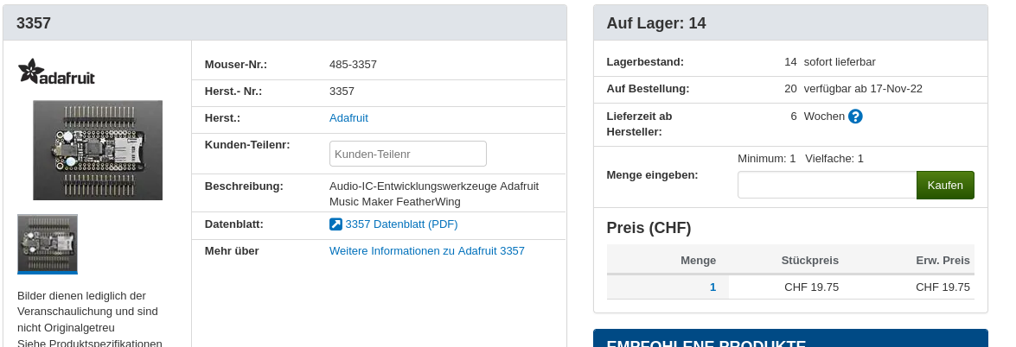1016x347 pixels.
Task: Click the green Kaufen button
Action: tap(945, 185)
